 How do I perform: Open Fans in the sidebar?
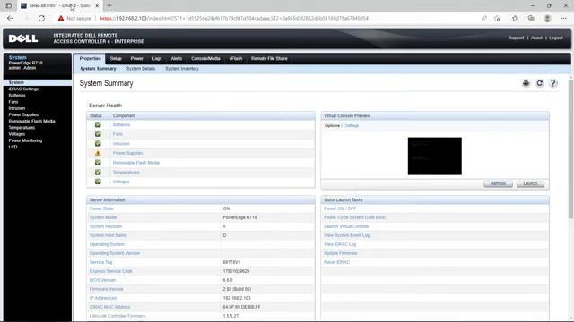click(x=13, y=102)
